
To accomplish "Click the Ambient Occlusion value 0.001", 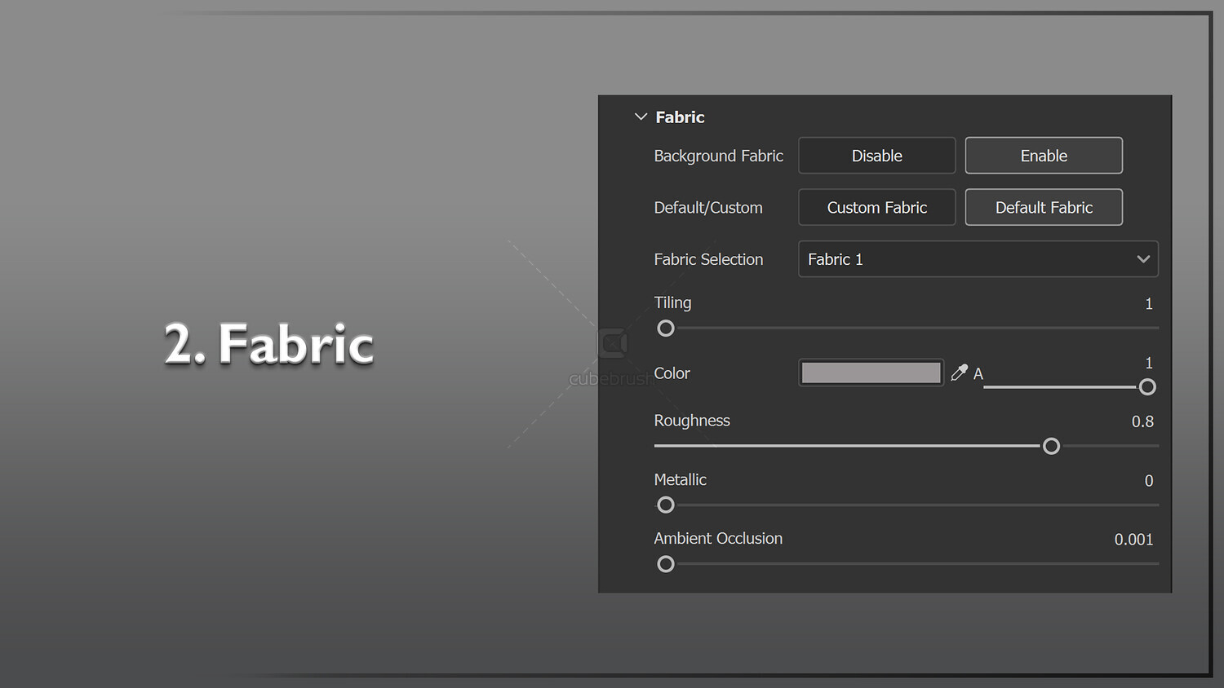I will 1133,540.
